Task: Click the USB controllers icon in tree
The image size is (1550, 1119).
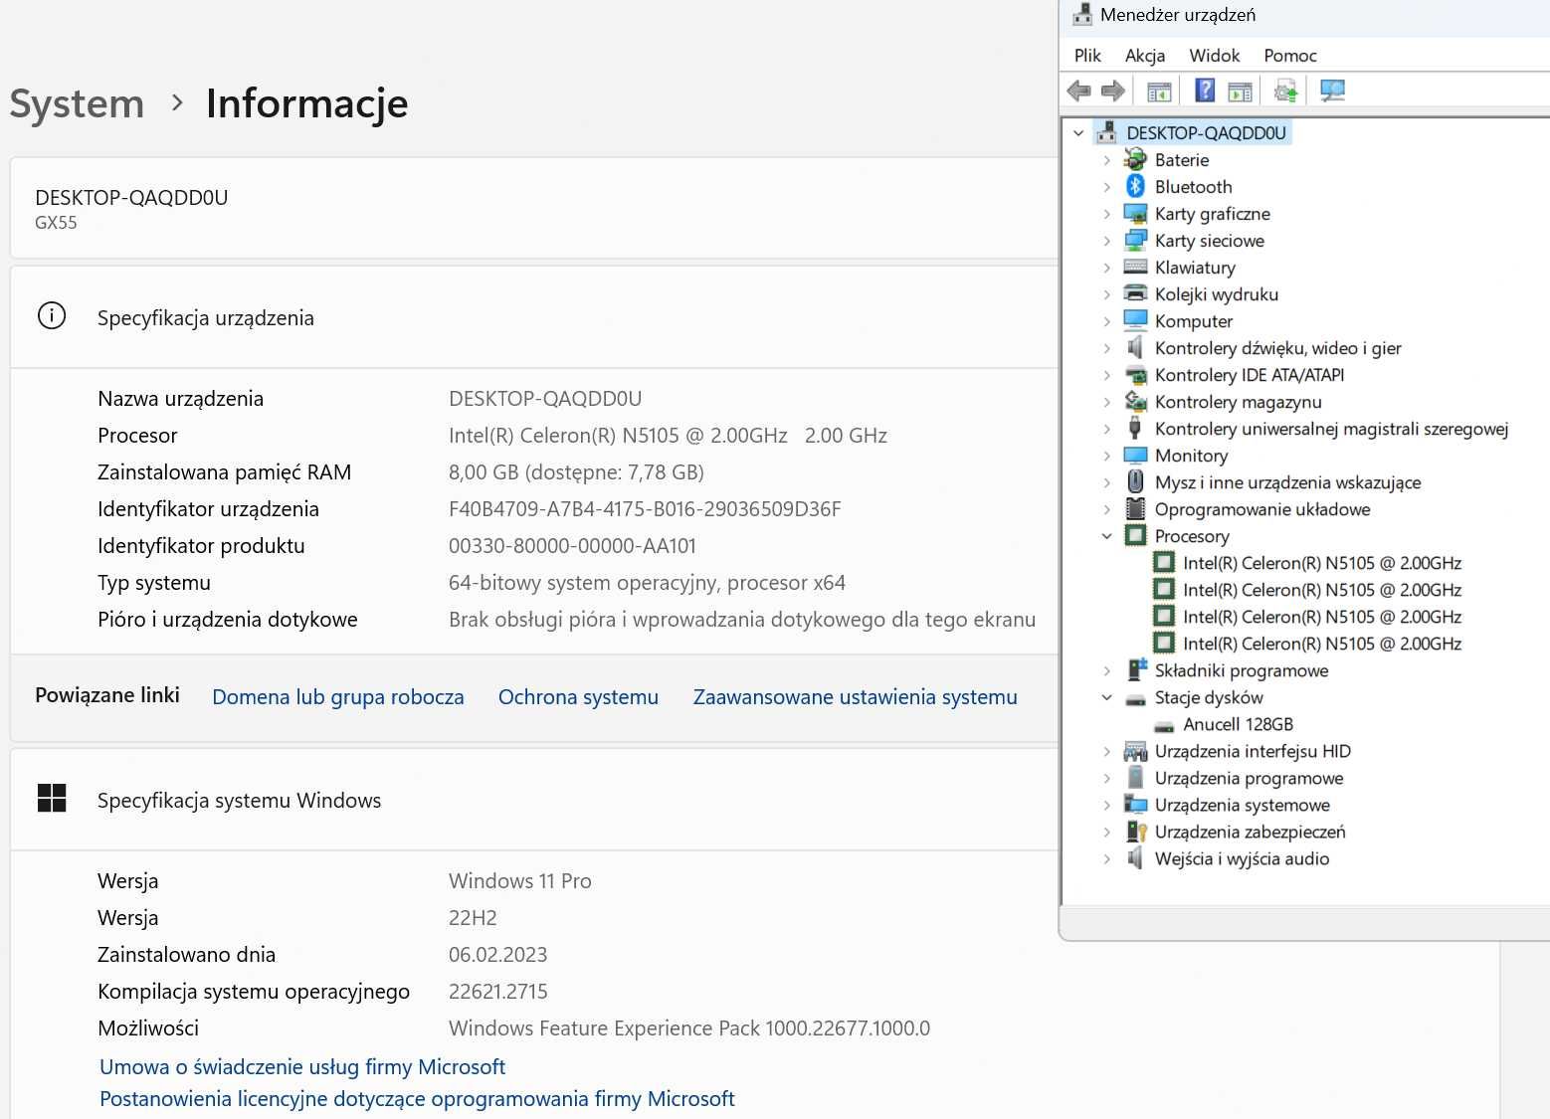Action: 1135,428
